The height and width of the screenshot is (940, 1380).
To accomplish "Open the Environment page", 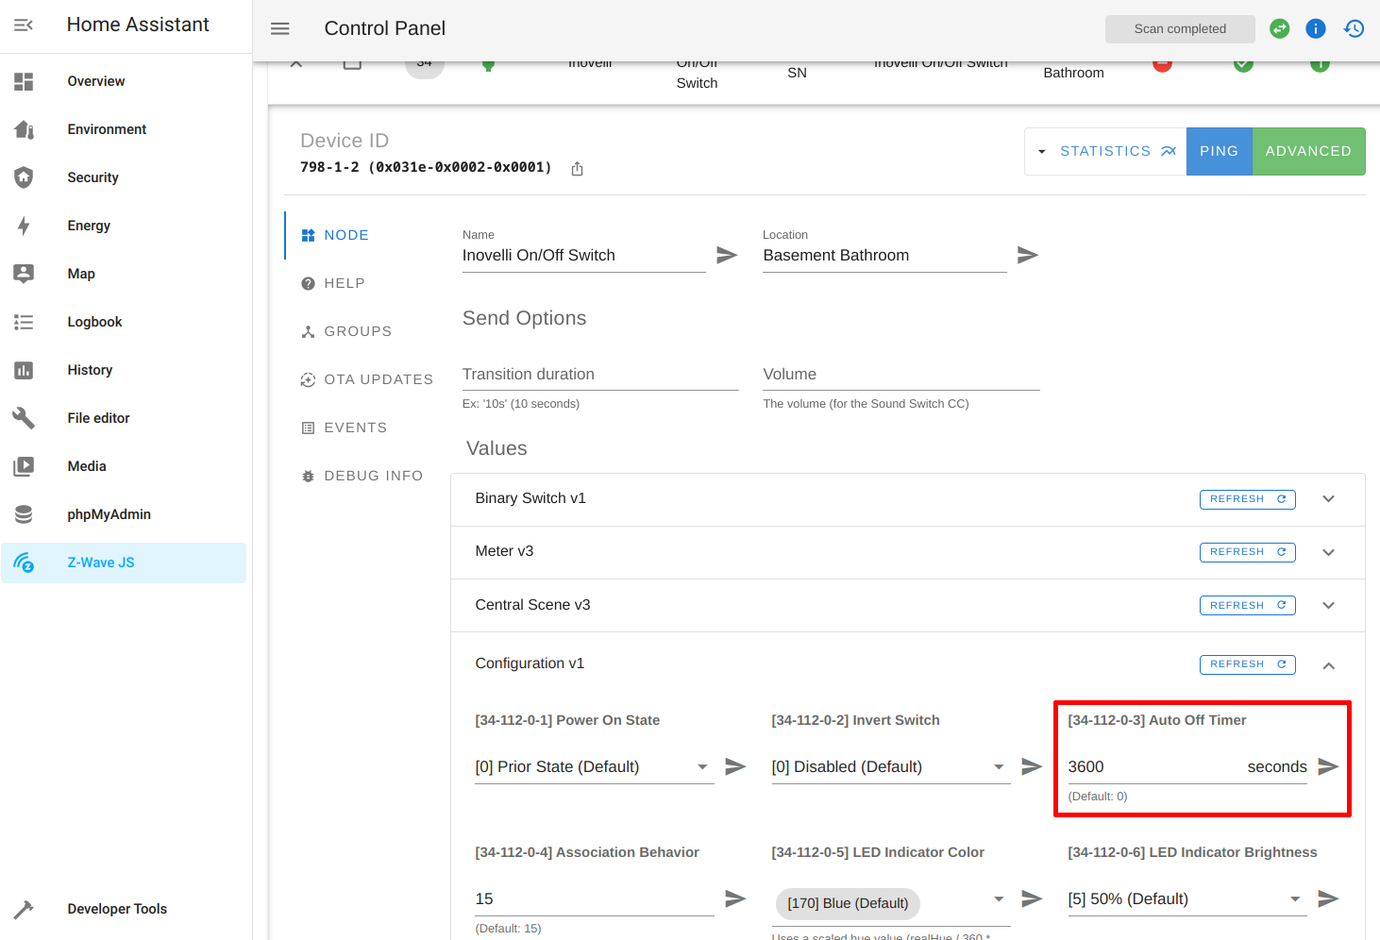I will (124, 129).
